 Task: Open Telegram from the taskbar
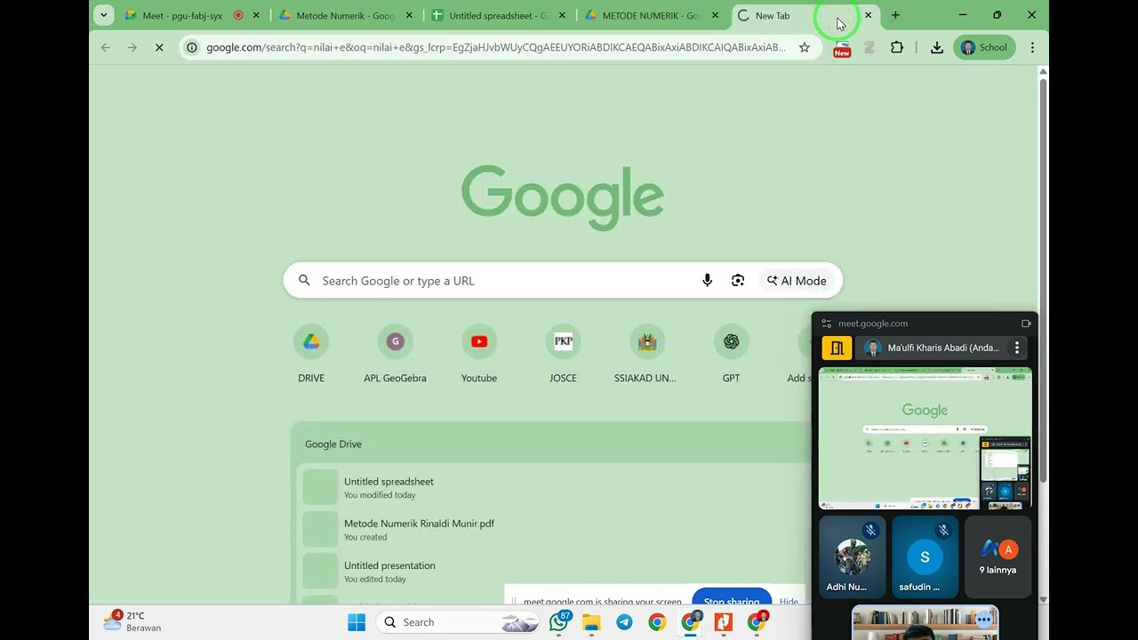pyautogui.click(x=624, y=622)
